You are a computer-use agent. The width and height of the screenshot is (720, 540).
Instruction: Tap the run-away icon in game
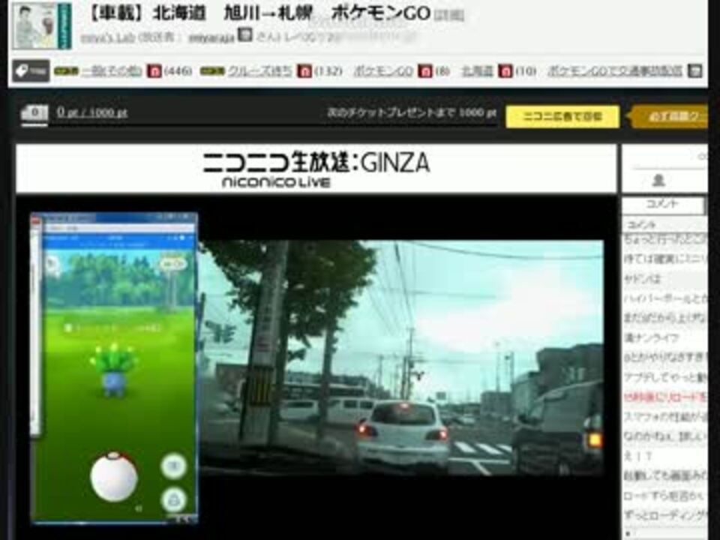pos(52,263)
